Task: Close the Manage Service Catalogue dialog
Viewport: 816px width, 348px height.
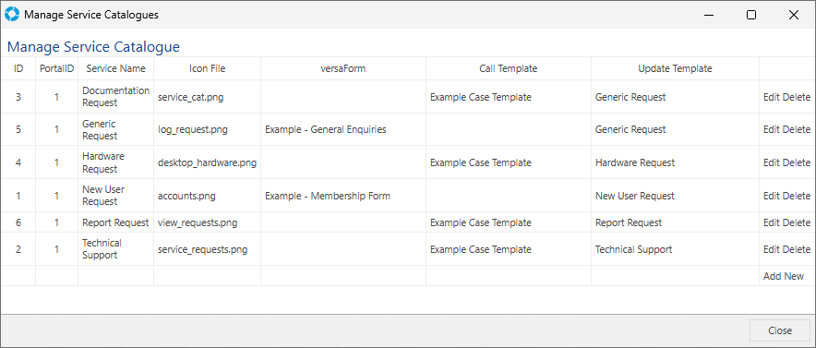Action: [x=780, y=330]
